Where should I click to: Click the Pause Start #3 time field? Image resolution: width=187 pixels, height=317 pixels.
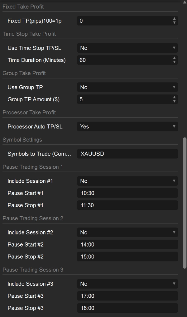(127, 296)
